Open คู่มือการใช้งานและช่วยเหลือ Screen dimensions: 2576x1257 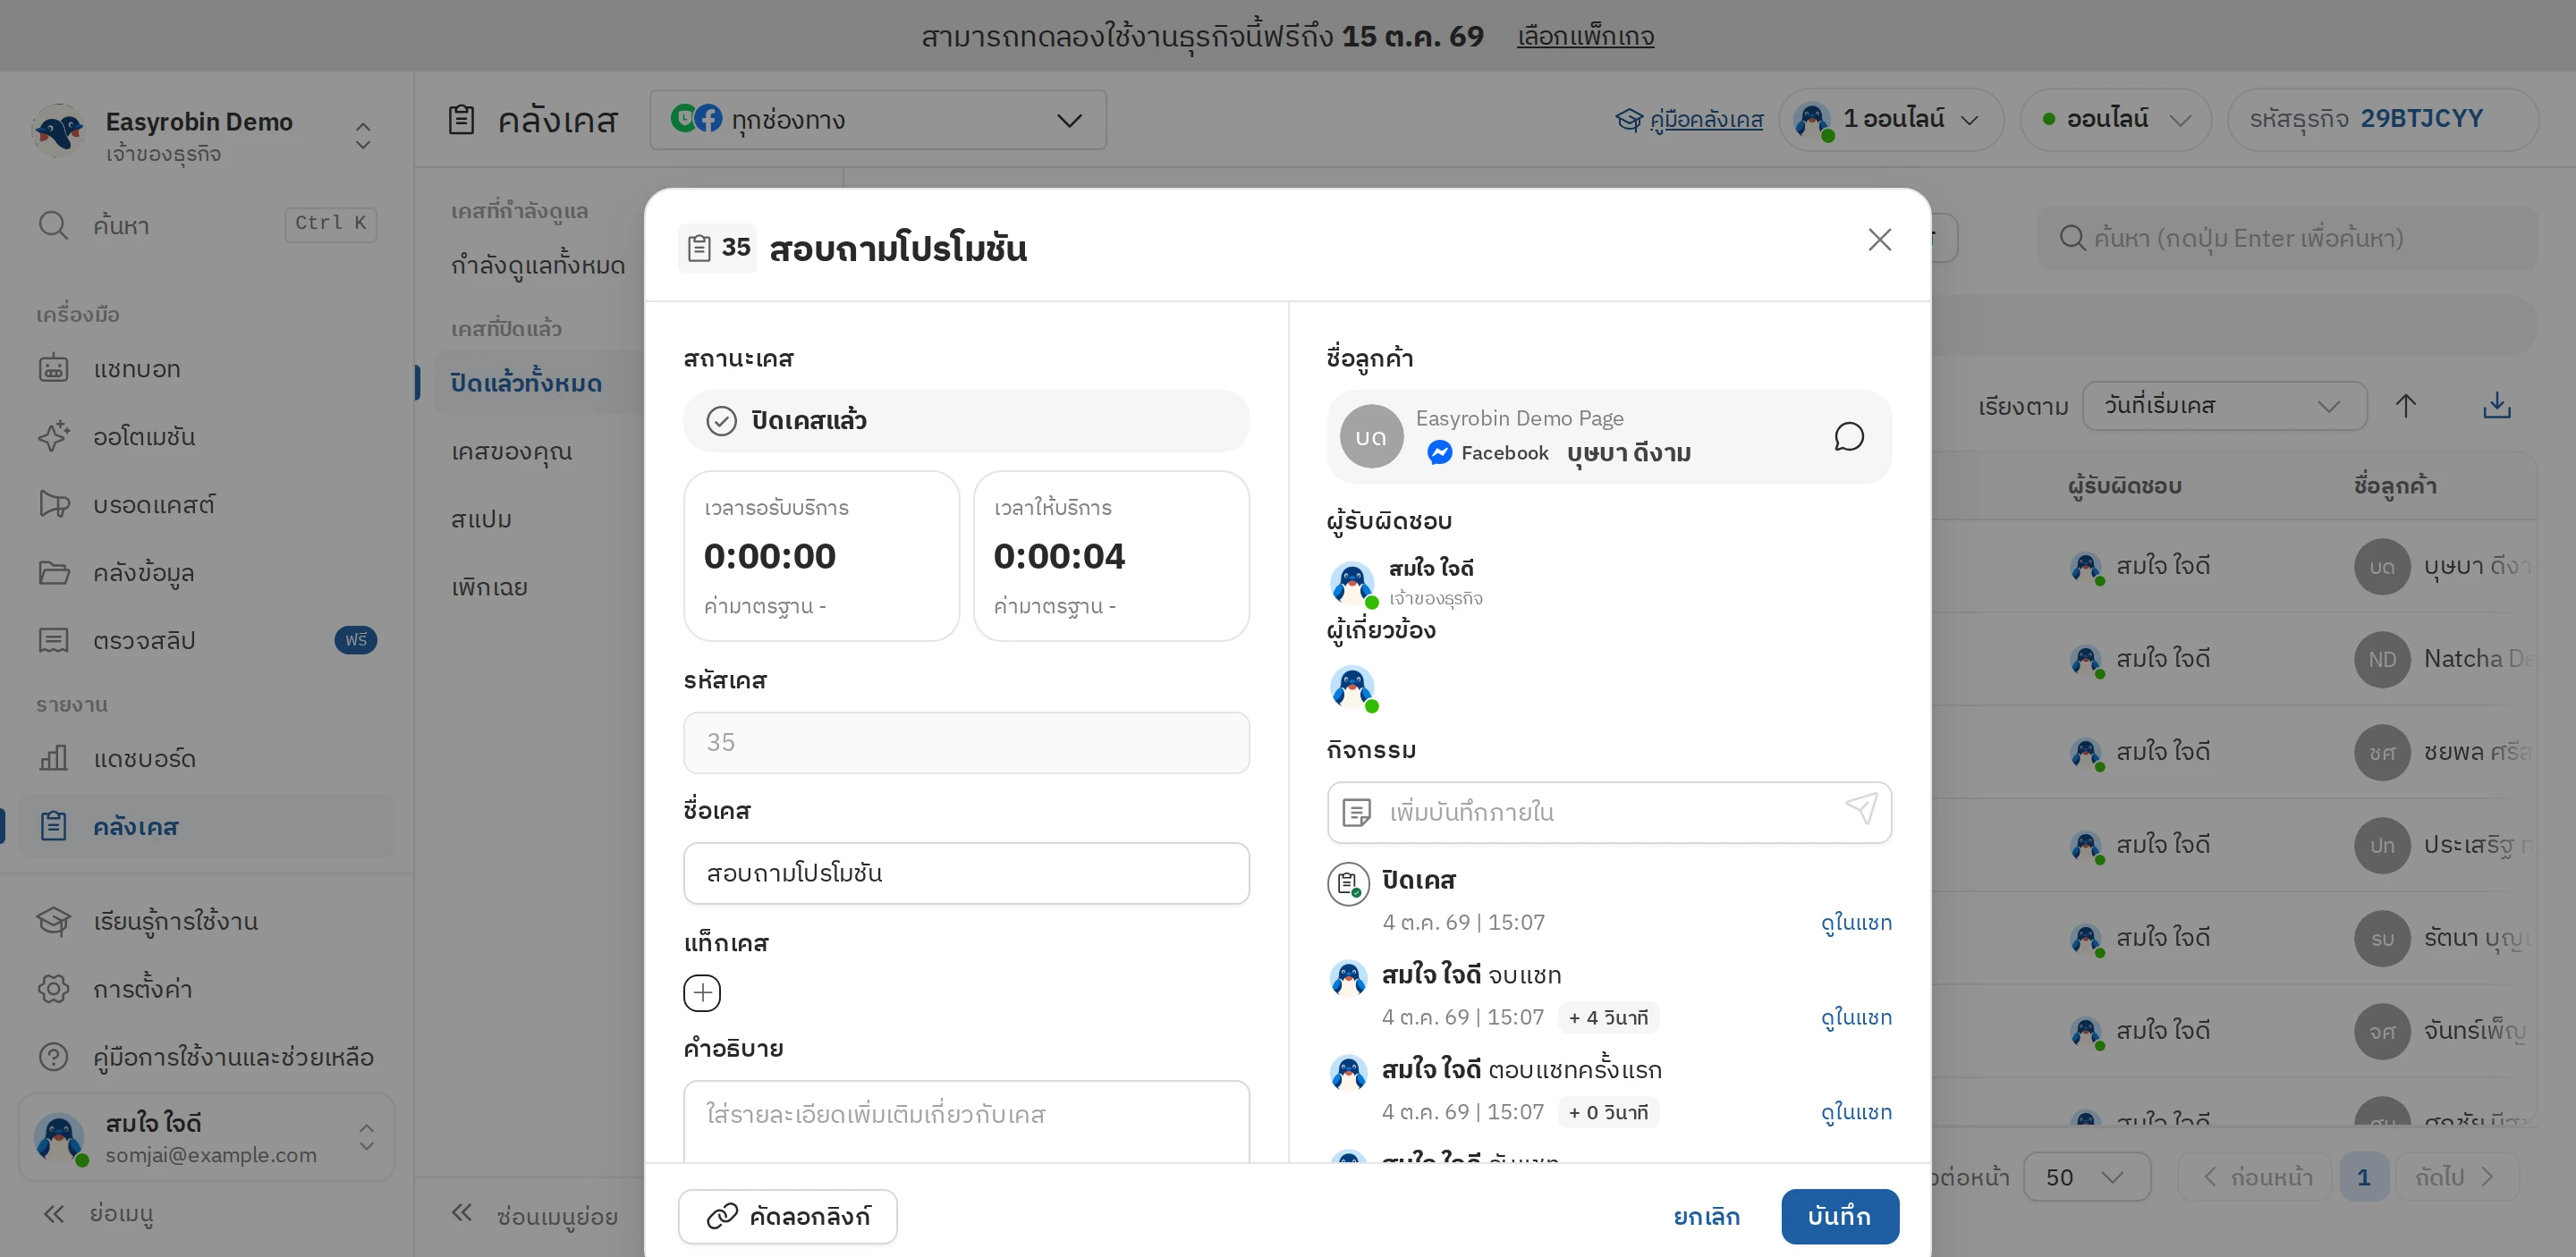[x=207, y=1056]
